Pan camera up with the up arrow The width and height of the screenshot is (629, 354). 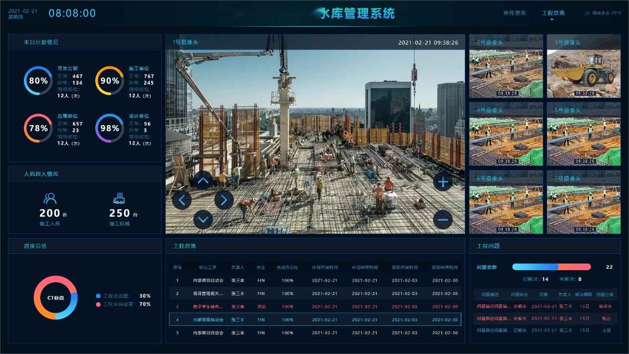[x=203, y=181]
